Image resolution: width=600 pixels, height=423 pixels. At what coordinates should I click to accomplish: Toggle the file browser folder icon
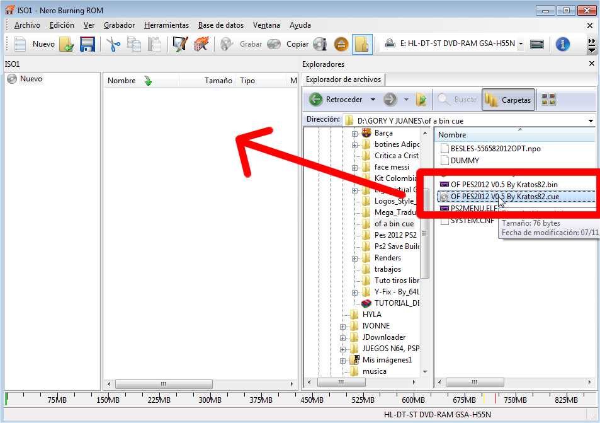coord(362,44)
